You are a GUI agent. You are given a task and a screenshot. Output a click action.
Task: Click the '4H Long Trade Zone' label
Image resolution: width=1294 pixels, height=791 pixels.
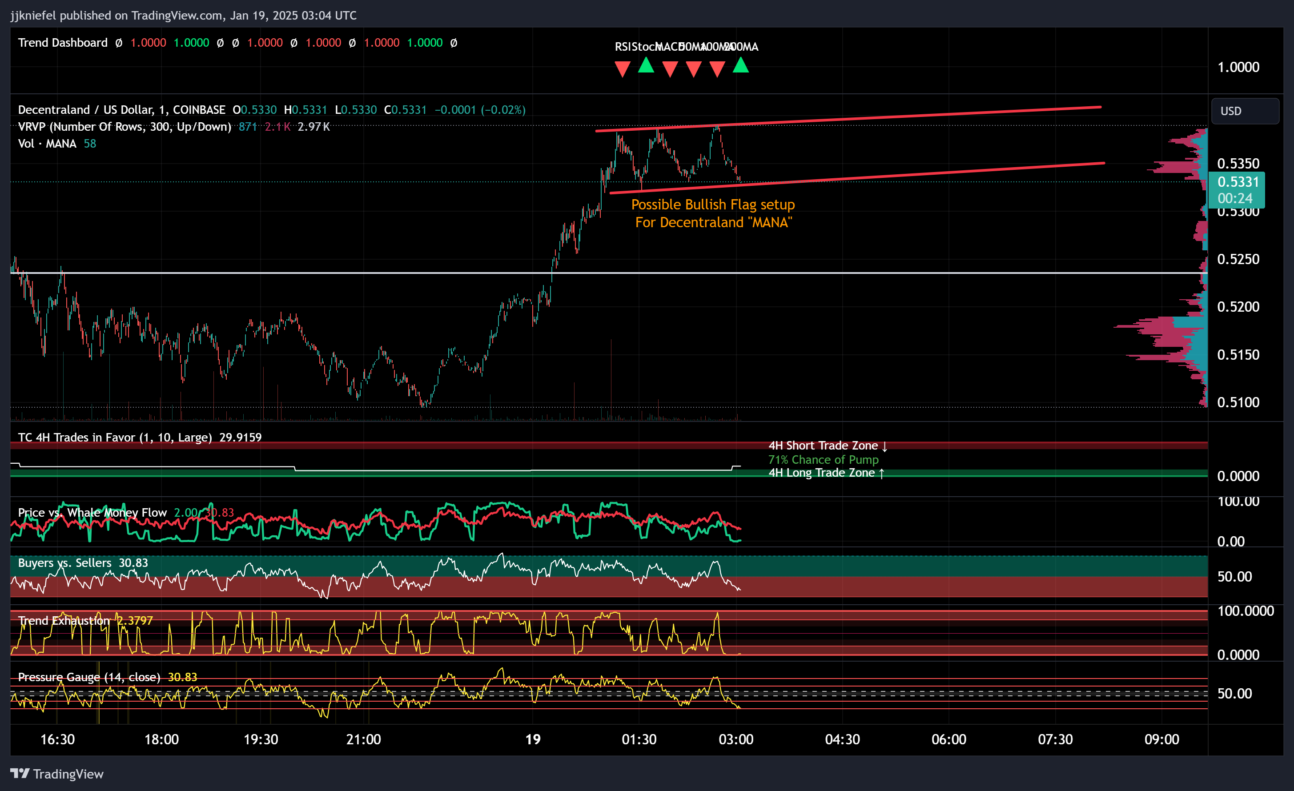pyautogui.click(x=827, y=473)
